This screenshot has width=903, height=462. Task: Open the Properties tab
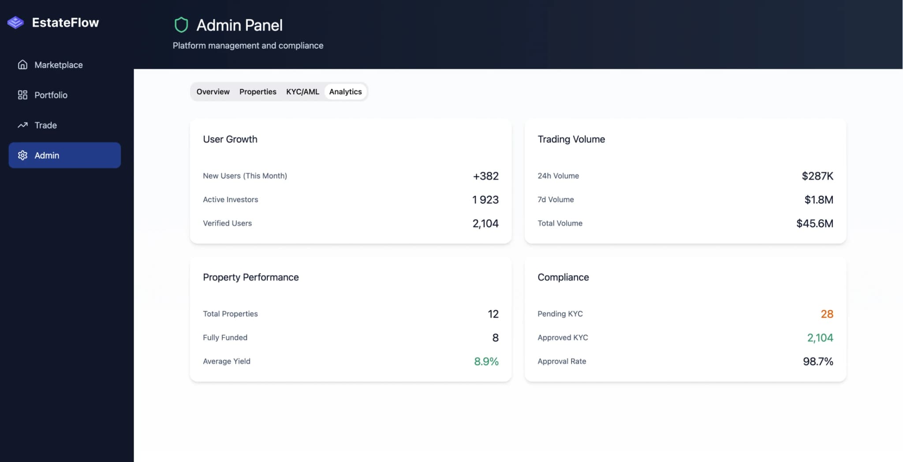pyautogui.click(x=258, y=92)
